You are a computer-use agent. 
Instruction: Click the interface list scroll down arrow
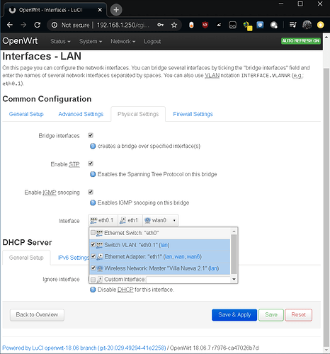234,279
